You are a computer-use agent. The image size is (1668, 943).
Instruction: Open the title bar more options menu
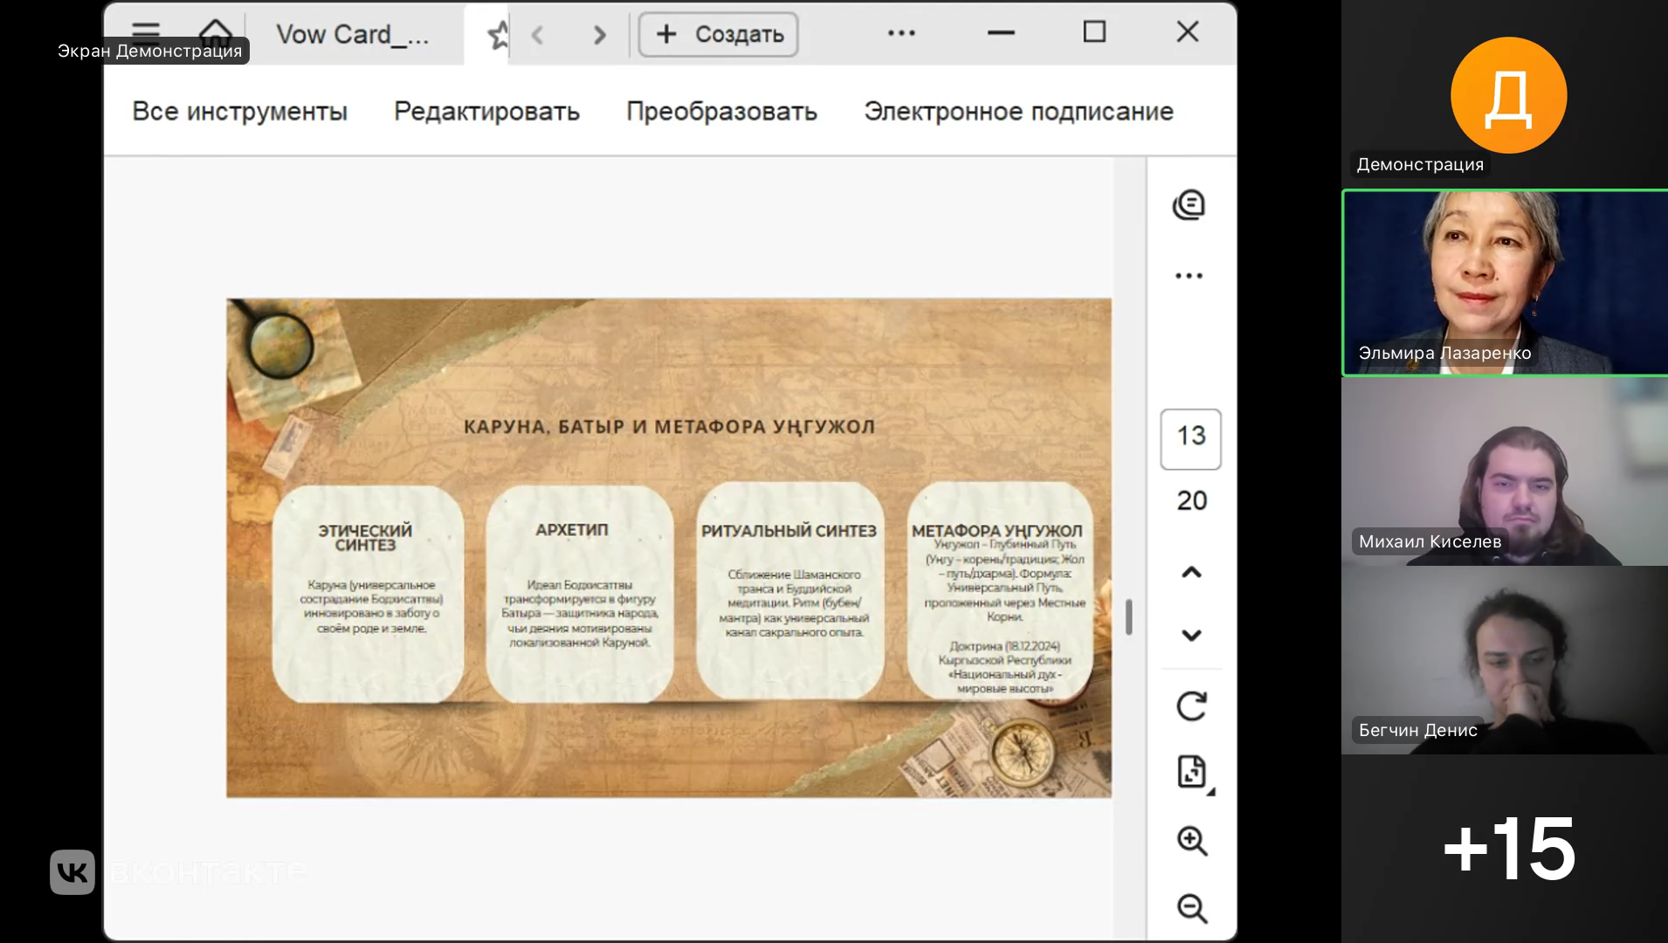(901, 33)
